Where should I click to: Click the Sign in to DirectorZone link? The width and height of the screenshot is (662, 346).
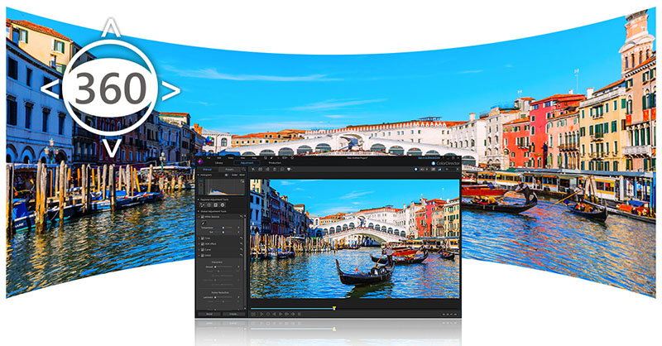[x=429, y=158]
